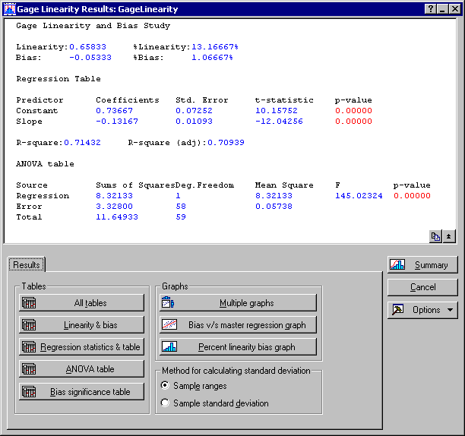Collapse the results summary pane with the up-arrow button

448,236
